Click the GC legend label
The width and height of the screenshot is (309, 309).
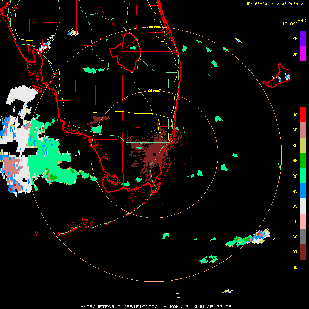click(295, 237)
